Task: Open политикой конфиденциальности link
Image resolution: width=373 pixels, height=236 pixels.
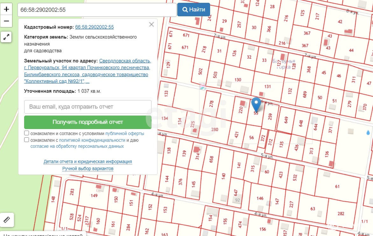Action: [x=92, y=140]
